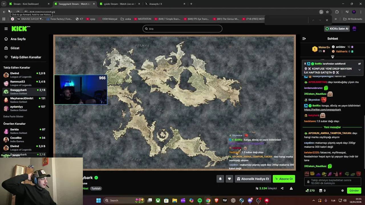Image resolution: width=365 pixels, height=205 pixels.
Task: Click the taskbar Search box
Action: (124, 200)
